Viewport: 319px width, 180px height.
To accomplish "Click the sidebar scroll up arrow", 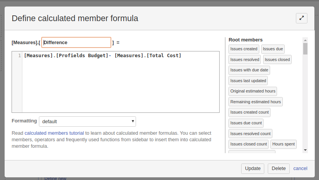I will [305, 40].
